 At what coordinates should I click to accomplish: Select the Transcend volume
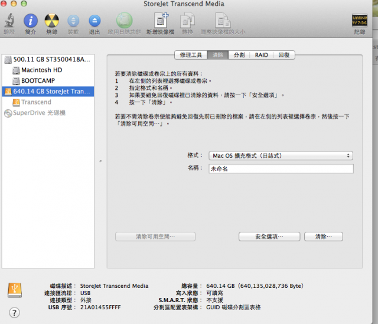point(48,102)
